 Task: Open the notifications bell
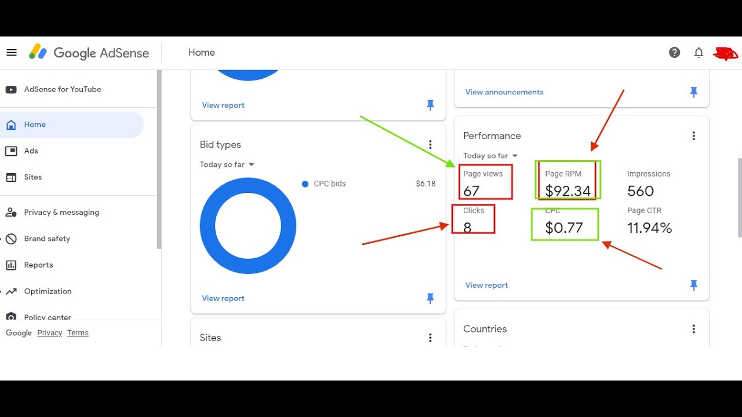tap(699, 53)
